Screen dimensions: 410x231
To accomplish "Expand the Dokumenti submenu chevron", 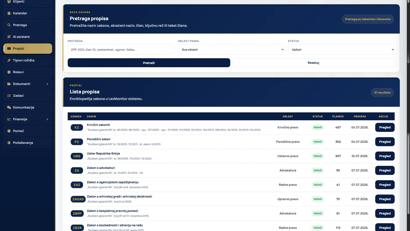I will tap(47, 84).
